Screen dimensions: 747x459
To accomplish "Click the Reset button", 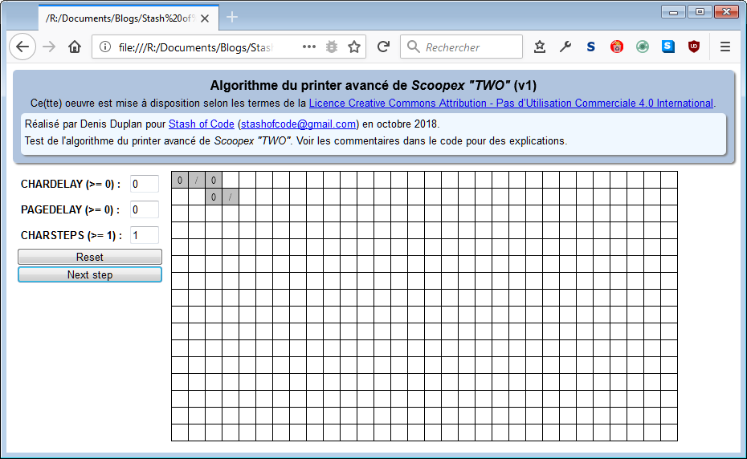I will click(x=90, y=257).
